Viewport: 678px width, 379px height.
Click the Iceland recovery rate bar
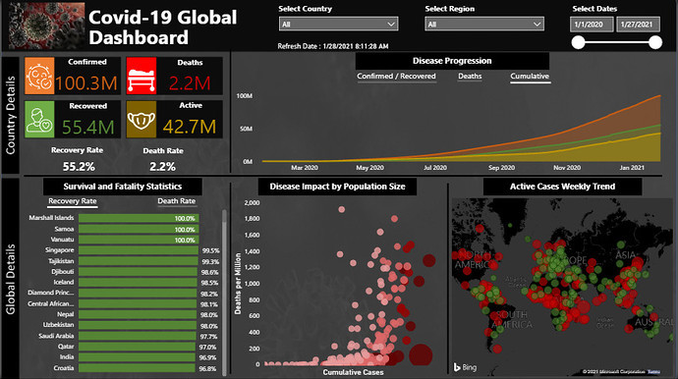[138, 282]
